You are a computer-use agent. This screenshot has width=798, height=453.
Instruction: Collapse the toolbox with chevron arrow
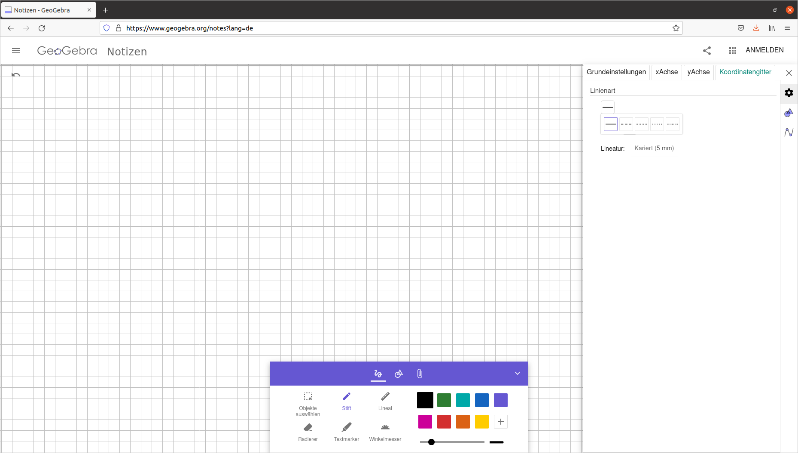518,374
